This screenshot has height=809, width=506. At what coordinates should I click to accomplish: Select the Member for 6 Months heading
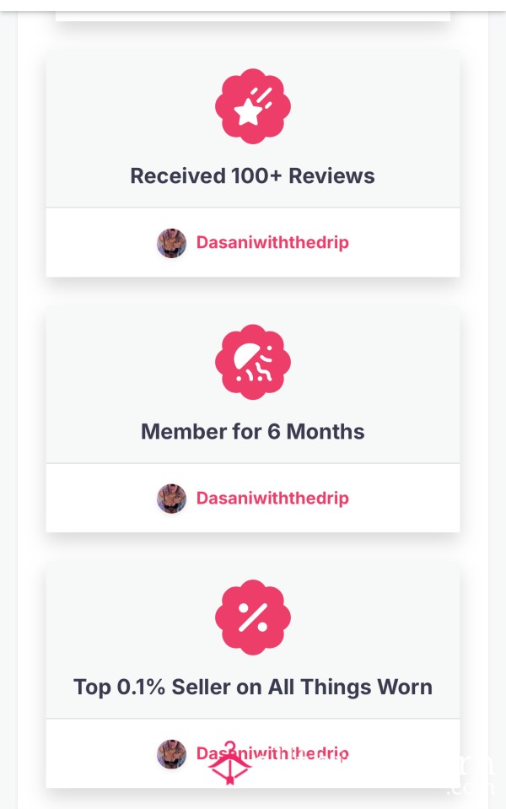(253, 431)
